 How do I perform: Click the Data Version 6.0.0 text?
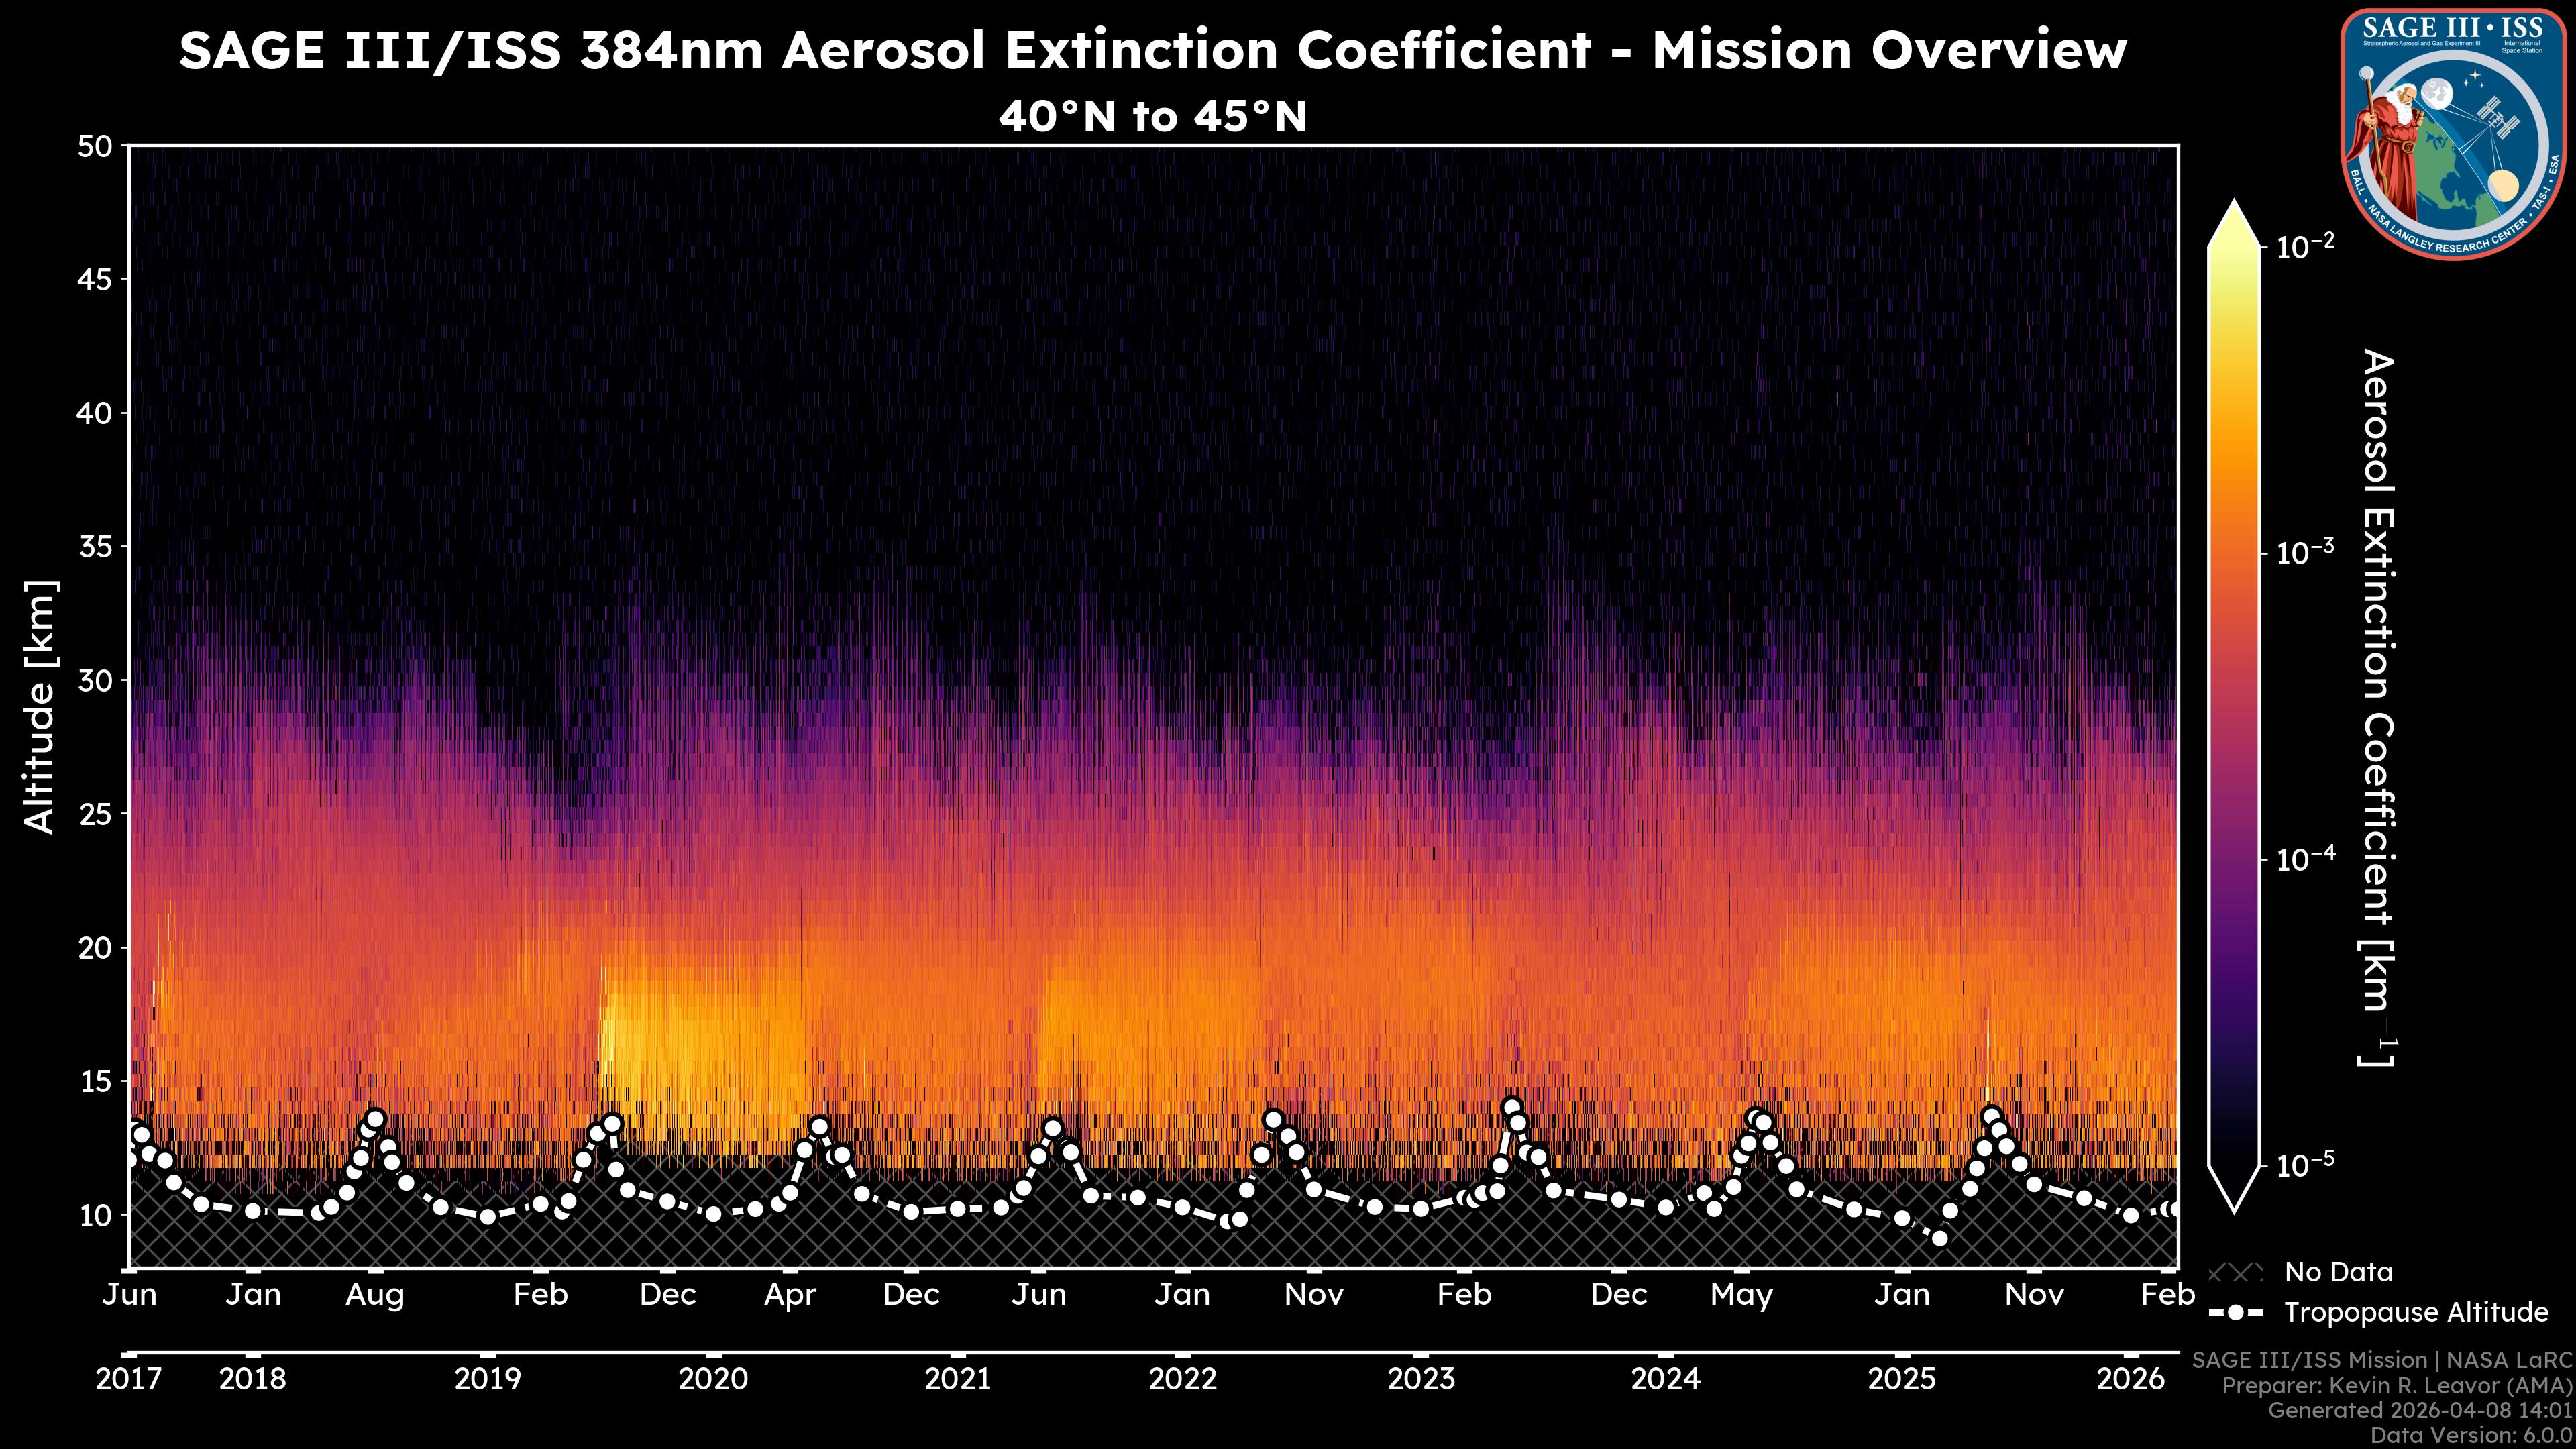(x=2472, y=1435)
